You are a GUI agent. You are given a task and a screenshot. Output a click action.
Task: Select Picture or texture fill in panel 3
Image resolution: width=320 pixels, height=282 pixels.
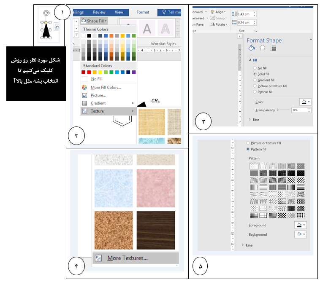point(255,86)
